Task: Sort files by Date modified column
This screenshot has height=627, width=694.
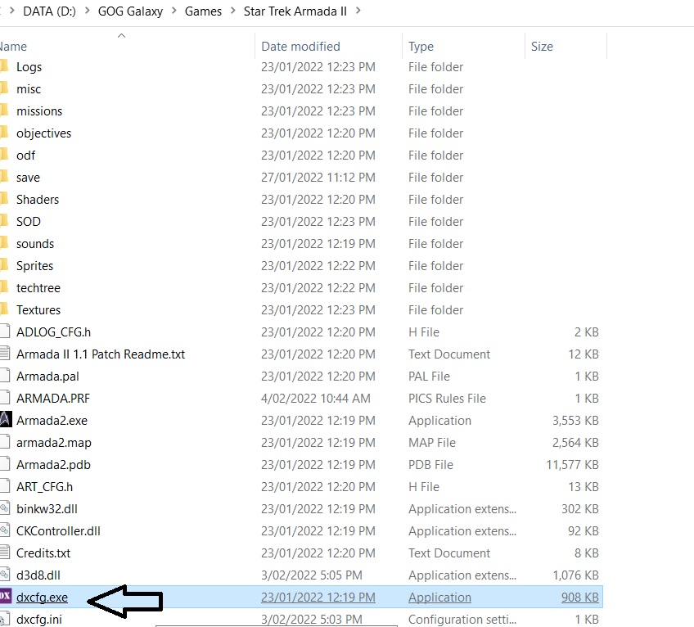Action: [x=301, y=47]
